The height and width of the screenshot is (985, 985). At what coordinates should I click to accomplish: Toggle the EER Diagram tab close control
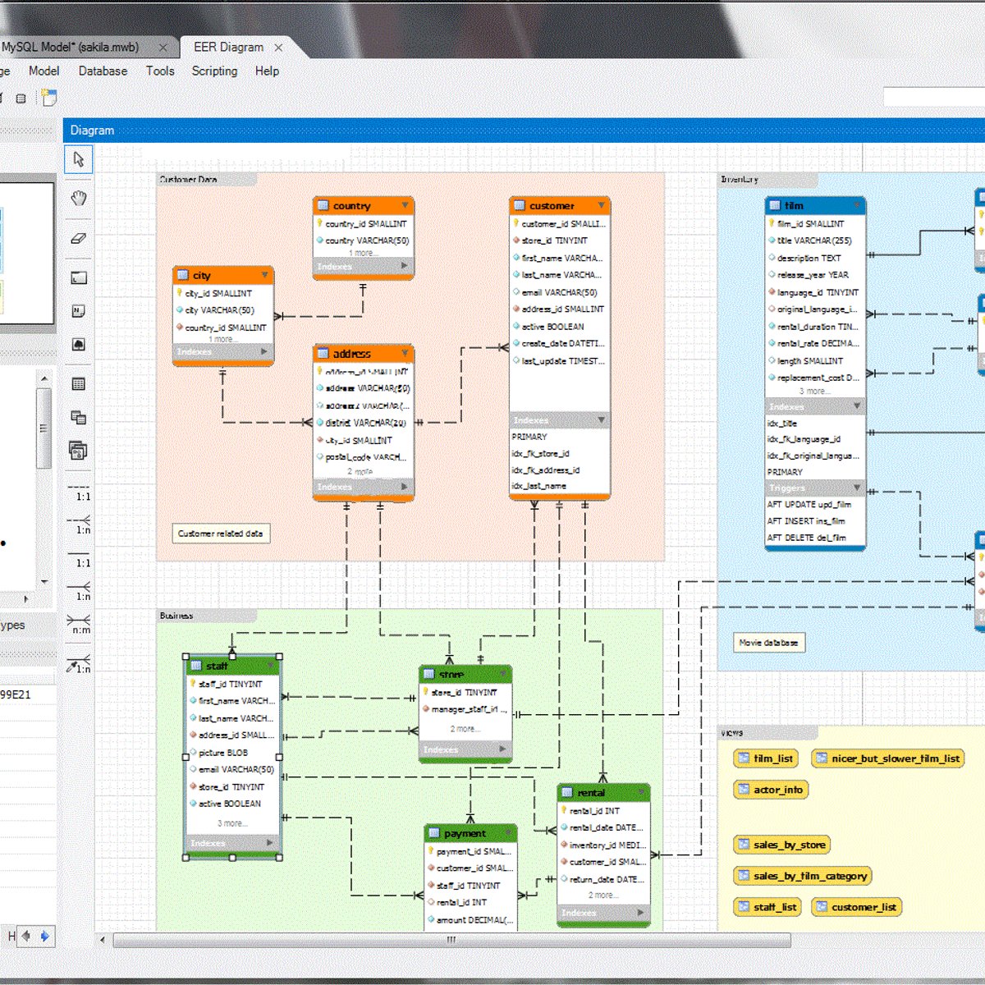(278, 47)
